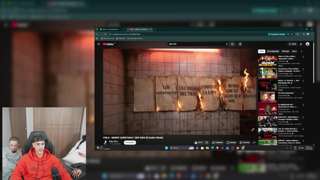
Task: Select the Todos filter chip
Action: pyautogui.click(x=261, y=51)
